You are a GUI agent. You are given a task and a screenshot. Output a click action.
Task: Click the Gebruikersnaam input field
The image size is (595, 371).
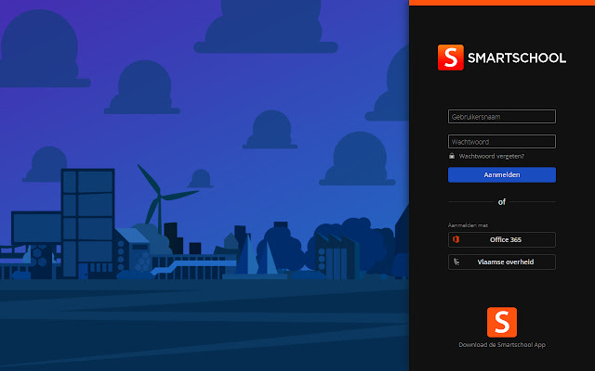[502, 117]
